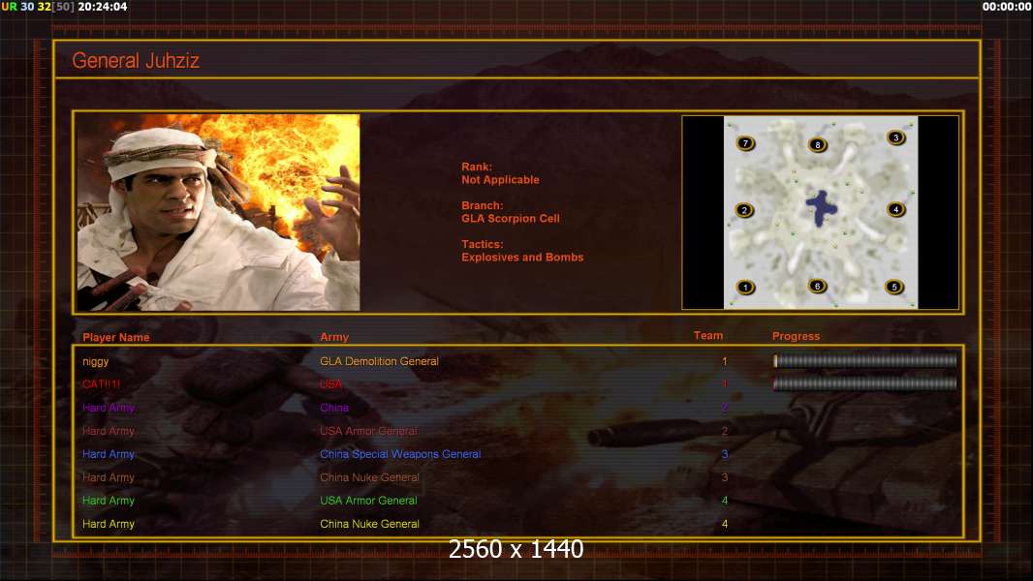Click "USA Armor General" on team 2
1033x581 pixels.
point(368,431)
